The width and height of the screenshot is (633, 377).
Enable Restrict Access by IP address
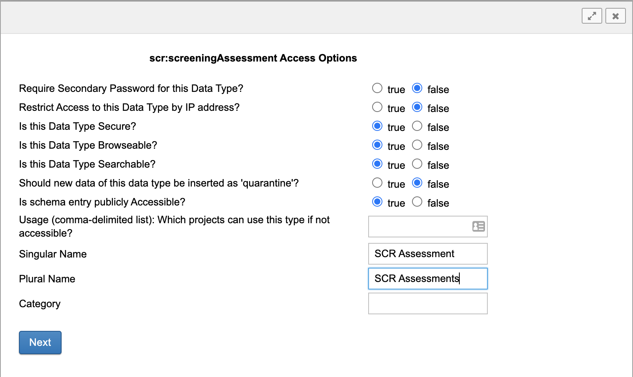(x=377, y=107)
